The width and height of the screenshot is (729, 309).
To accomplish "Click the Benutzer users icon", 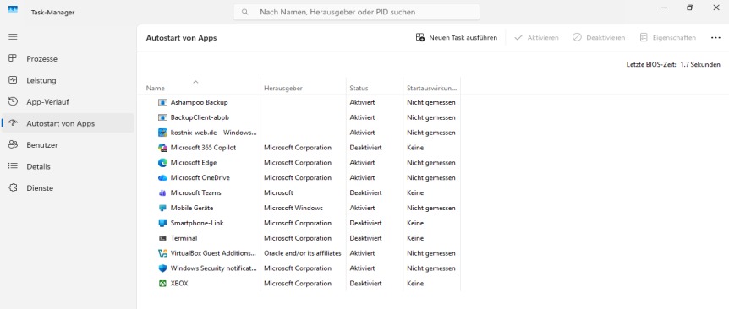I will pos(13,144).
